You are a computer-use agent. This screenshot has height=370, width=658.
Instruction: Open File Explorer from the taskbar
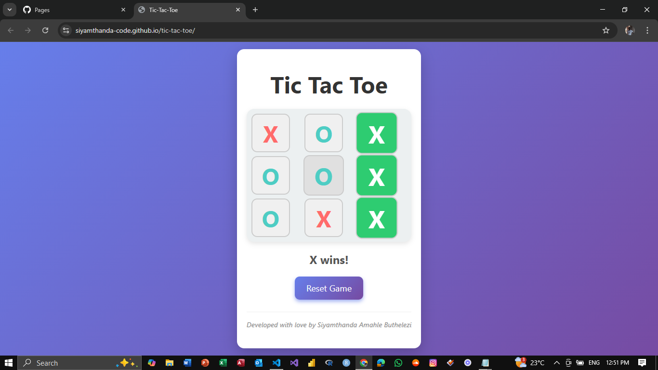(170, 363)
